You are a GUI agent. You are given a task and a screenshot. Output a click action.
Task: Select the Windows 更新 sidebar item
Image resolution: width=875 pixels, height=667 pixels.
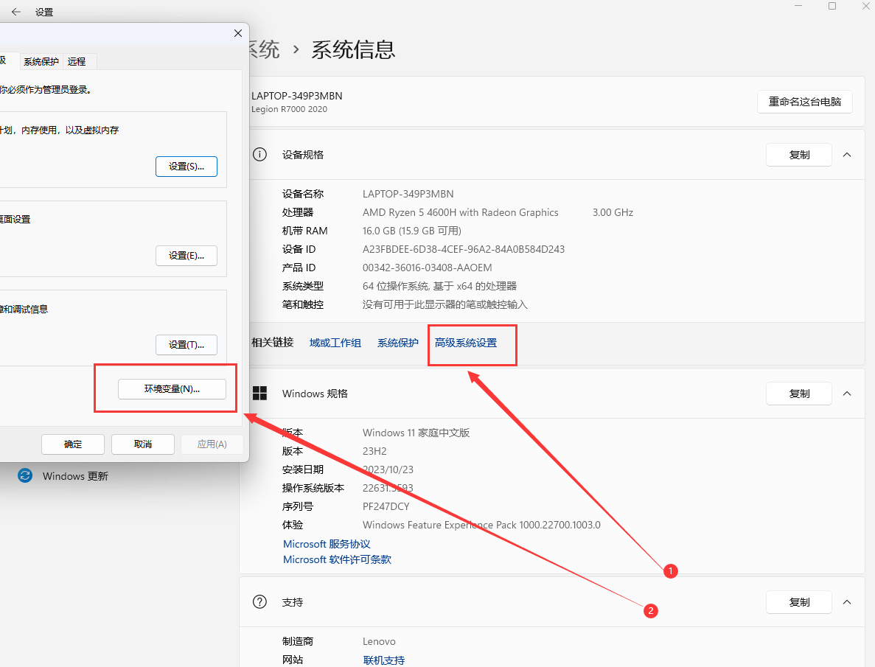[75, 476]
